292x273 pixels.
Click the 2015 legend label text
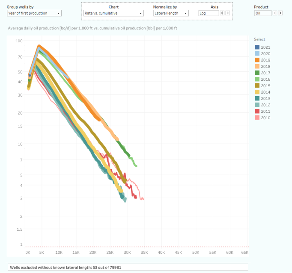(265, 86)
